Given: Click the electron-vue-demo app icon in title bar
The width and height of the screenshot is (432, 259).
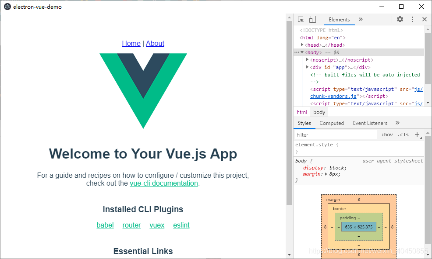Looking at the screenshot, I should 7,7.
